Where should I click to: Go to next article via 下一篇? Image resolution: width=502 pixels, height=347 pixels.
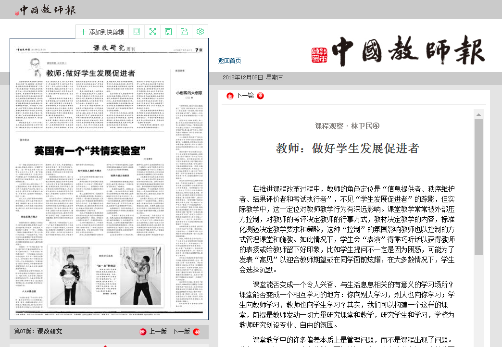[245, 96]
